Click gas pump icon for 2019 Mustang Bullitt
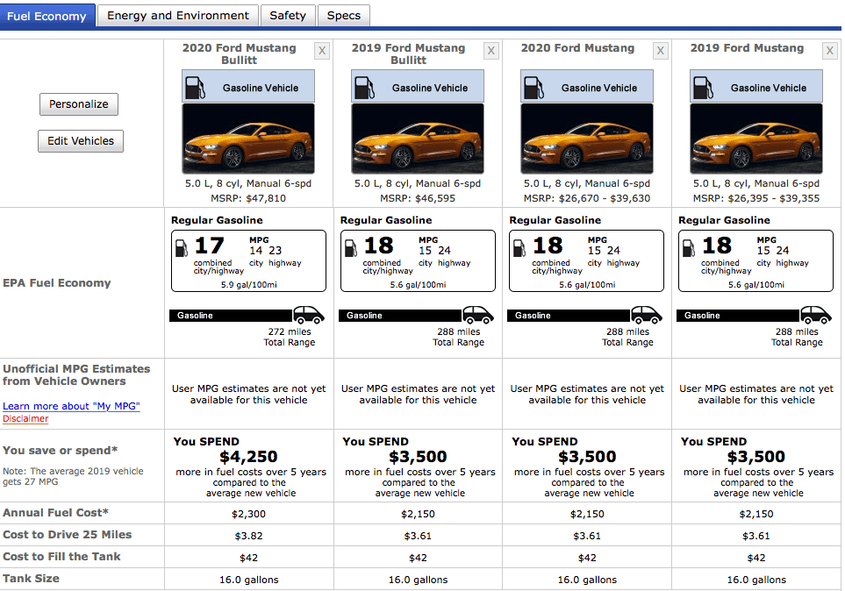 click(364, 88)
